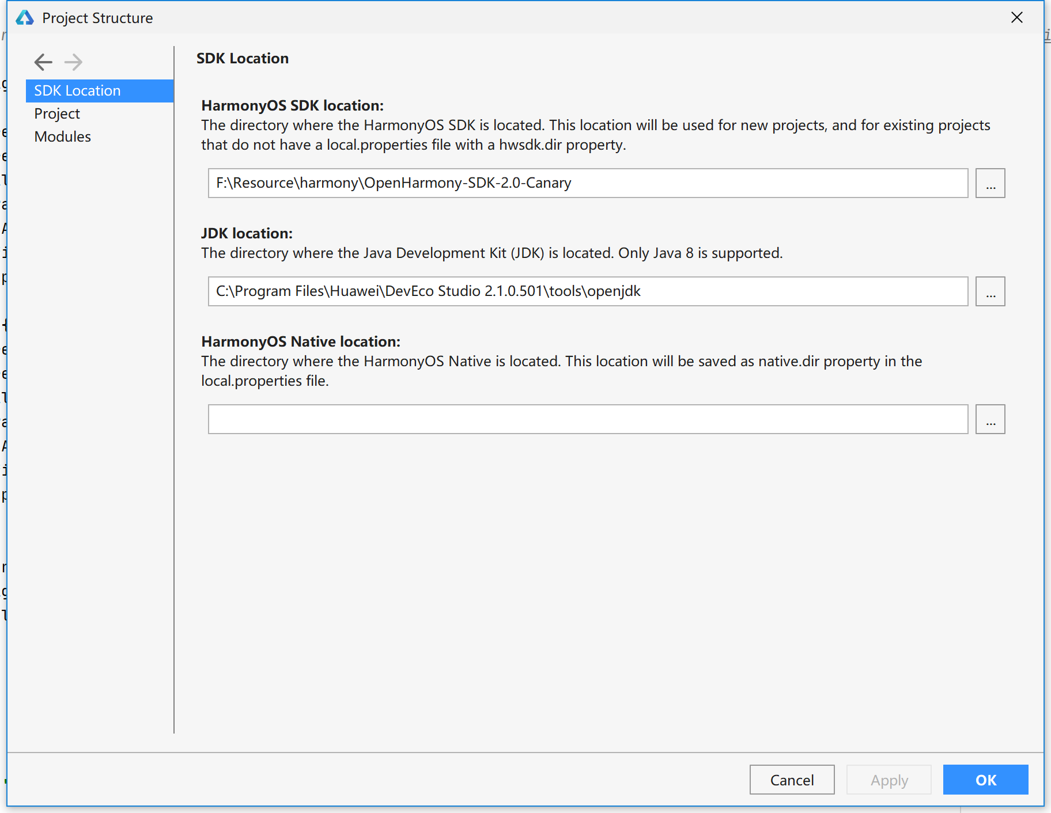Click the Project Structure title bar
This screenshot has width=1051, height=813.
(x=97, y=18)
